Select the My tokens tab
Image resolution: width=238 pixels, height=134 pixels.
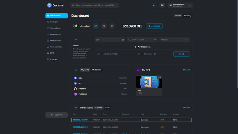pos(97,70)
